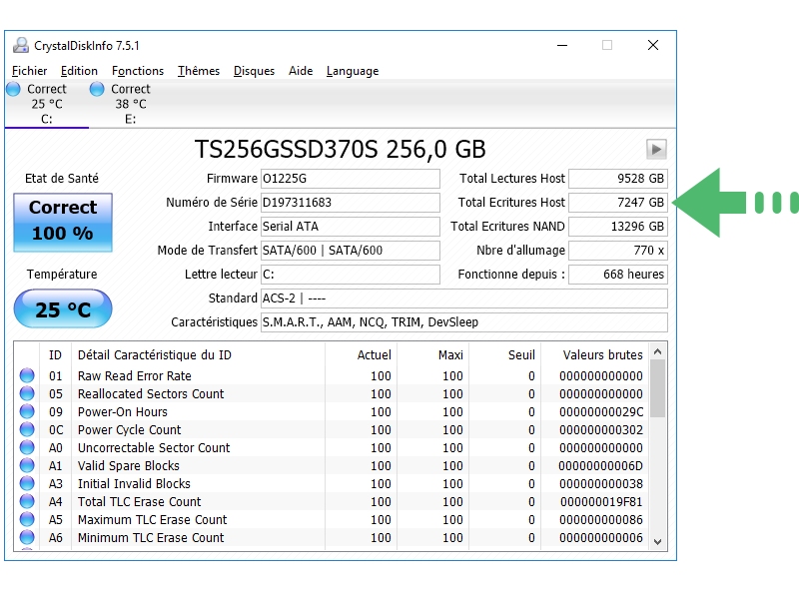This screenshot has height=599, width=799.
Task: Click status orb for Maximum TLC Erase Count
Action: (27, 519)
